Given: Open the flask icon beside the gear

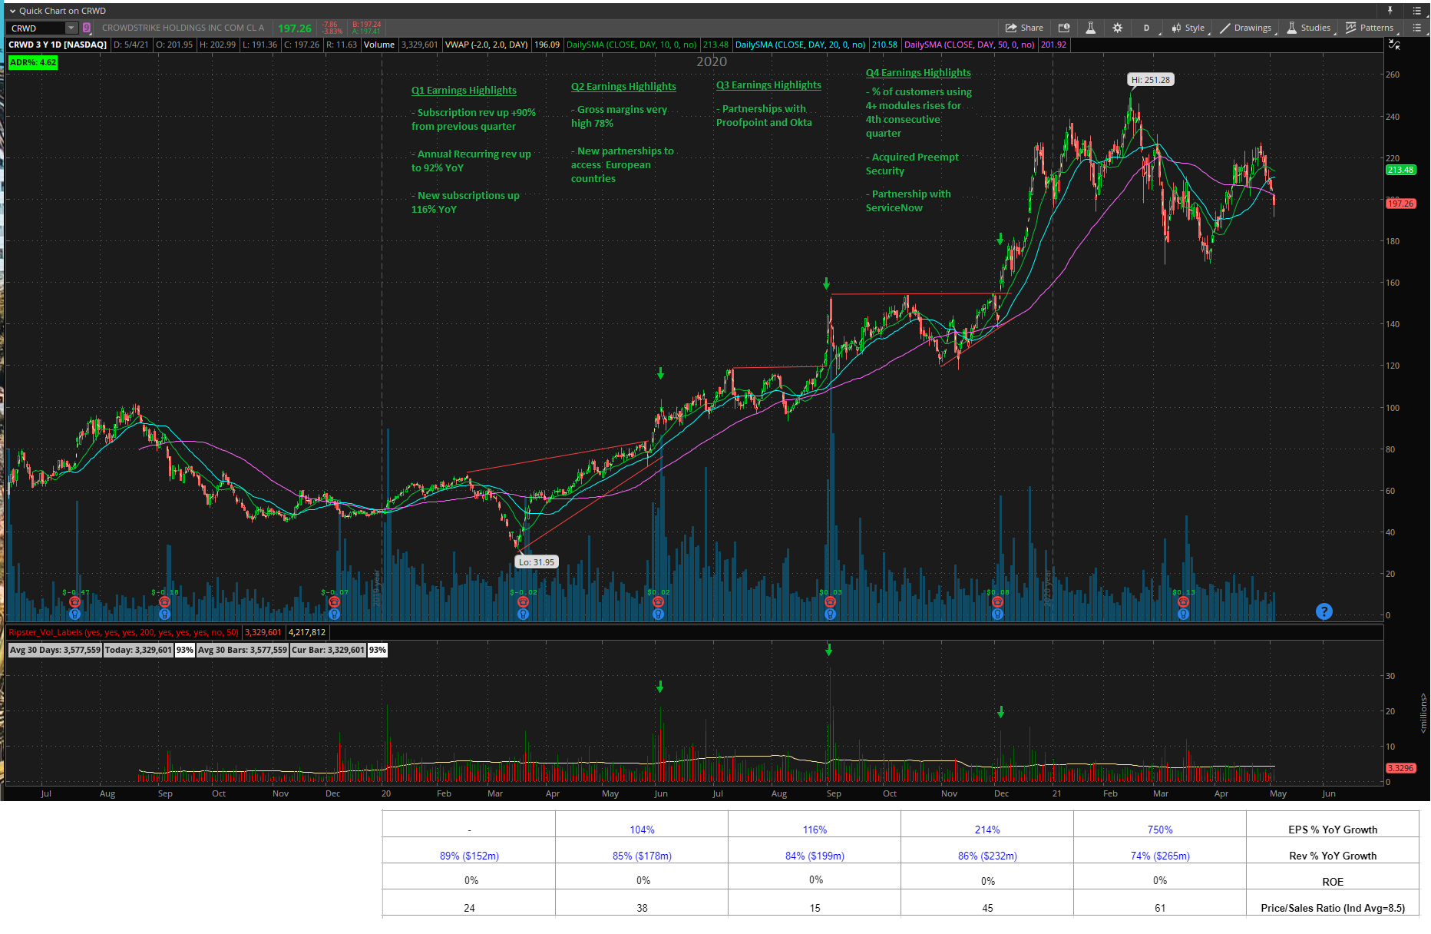Looking at the screenshot, I should point(1090,28).
